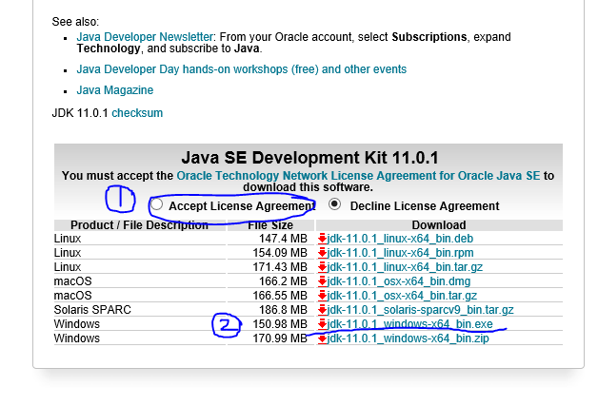Click download arrow icon for linux-x64_bin.tar.gz
Image resolution: width=598 pixels, height=406 pixels.
(x=322, y=267)
